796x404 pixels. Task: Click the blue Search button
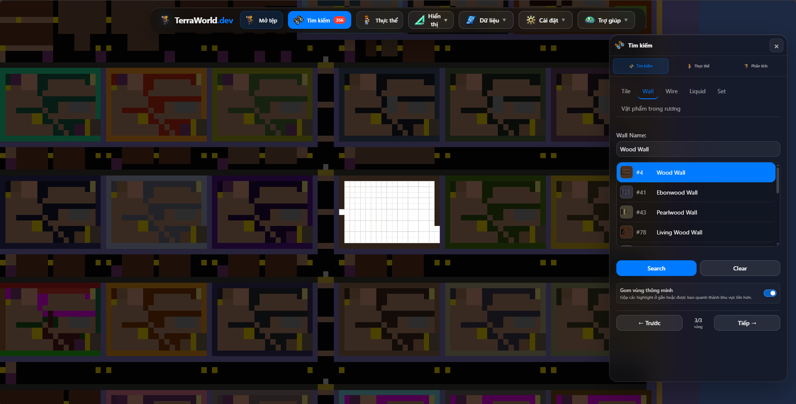click(656, 268)
